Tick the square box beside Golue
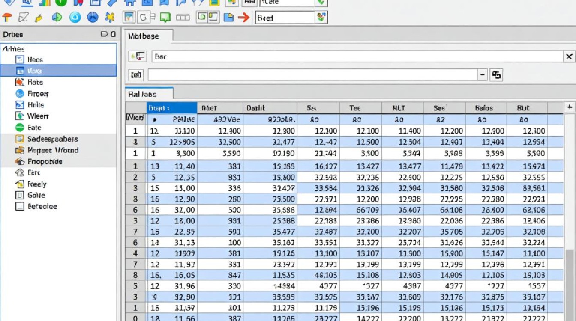This screenshot has width=576, height=321. 20,195
